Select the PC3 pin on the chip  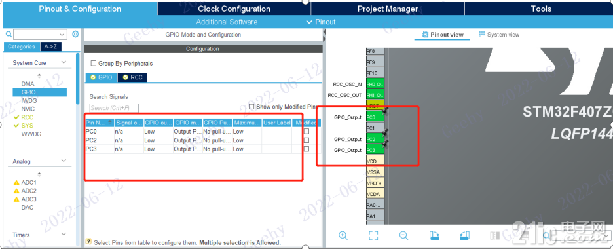375,149
